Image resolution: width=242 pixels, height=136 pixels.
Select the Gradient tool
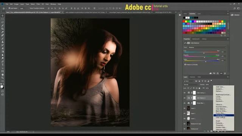3,52
